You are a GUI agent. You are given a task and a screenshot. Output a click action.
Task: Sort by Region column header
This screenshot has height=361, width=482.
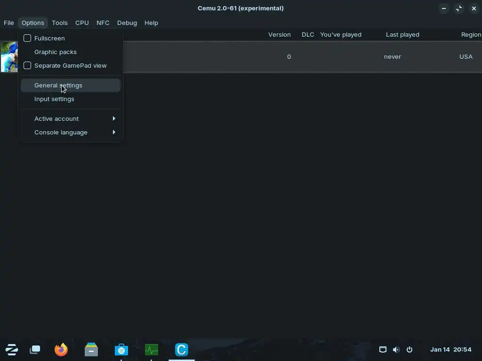471,35
